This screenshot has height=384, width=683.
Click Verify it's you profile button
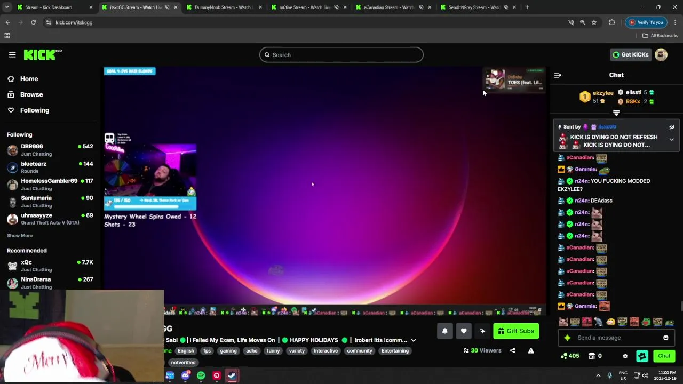pyautogui.click(x=646, y=22)
